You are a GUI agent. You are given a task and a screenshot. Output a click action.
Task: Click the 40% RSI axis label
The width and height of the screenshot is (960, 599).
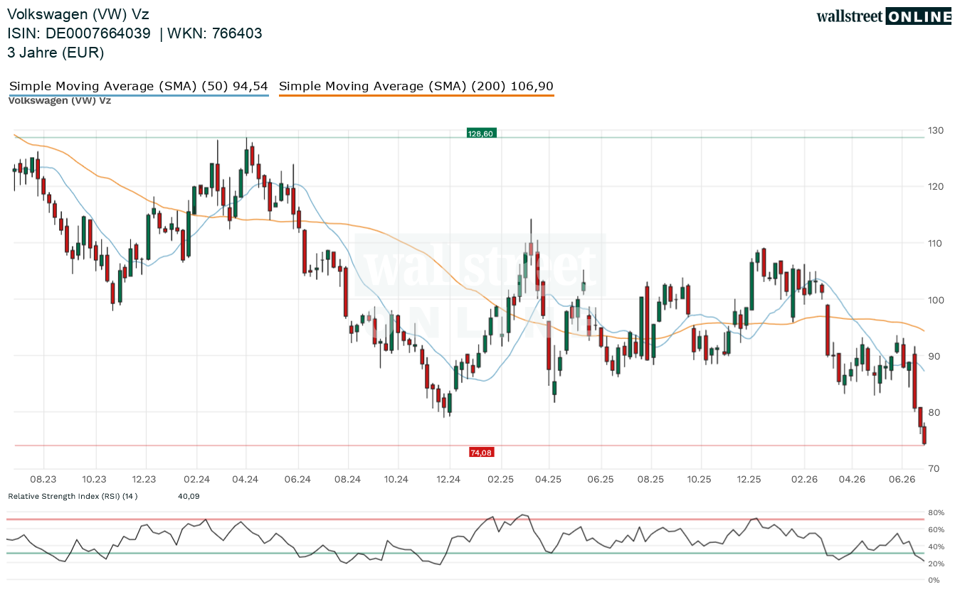coord(936,546)
